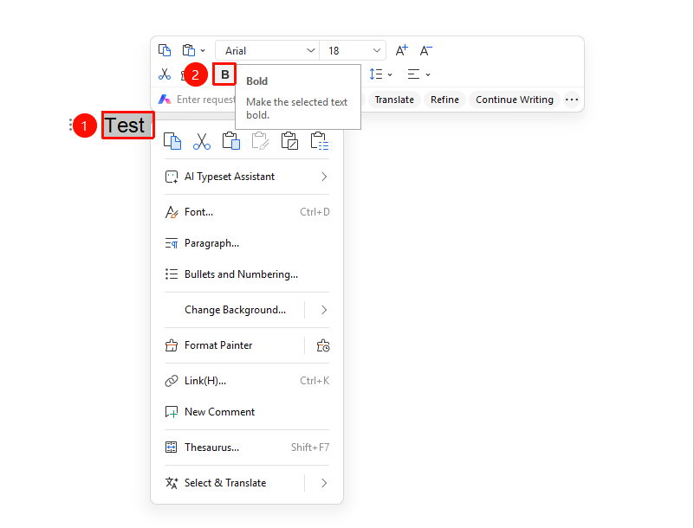The image size is (694, 528).
Task: Click the text alignment icon
Action: click(x=413, y=74)
